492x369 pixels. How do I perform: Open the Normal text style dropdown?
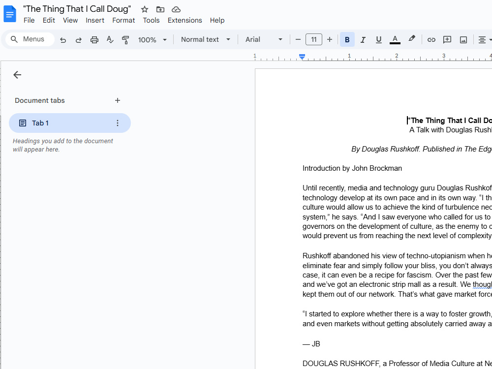click(206, 39)
